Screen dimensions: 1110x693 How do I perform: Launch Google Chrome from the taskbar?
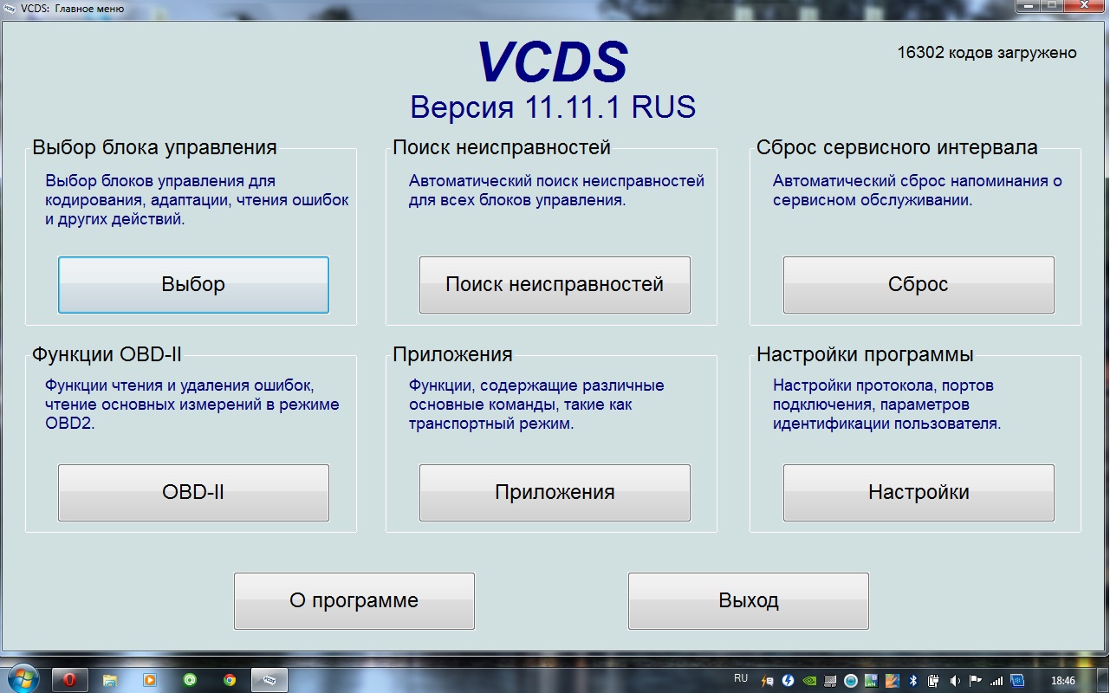(230, 680)
